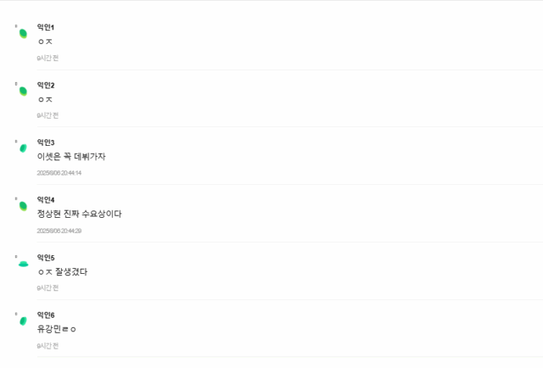The width and height of the screenshot is (543, 368).
Task: Click the date stamp below 익인3's comment
Action: click(x=59, y=173)
